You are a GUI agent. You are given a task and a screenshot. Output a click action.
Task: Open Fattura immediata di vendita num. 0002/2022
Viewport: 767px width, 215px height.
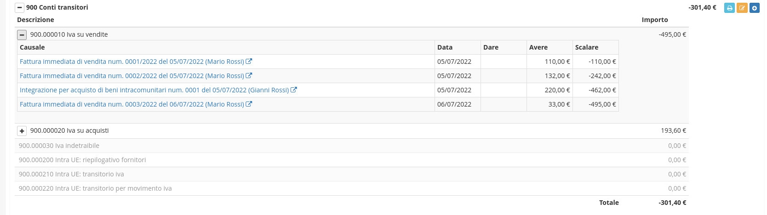click(132, 76)
